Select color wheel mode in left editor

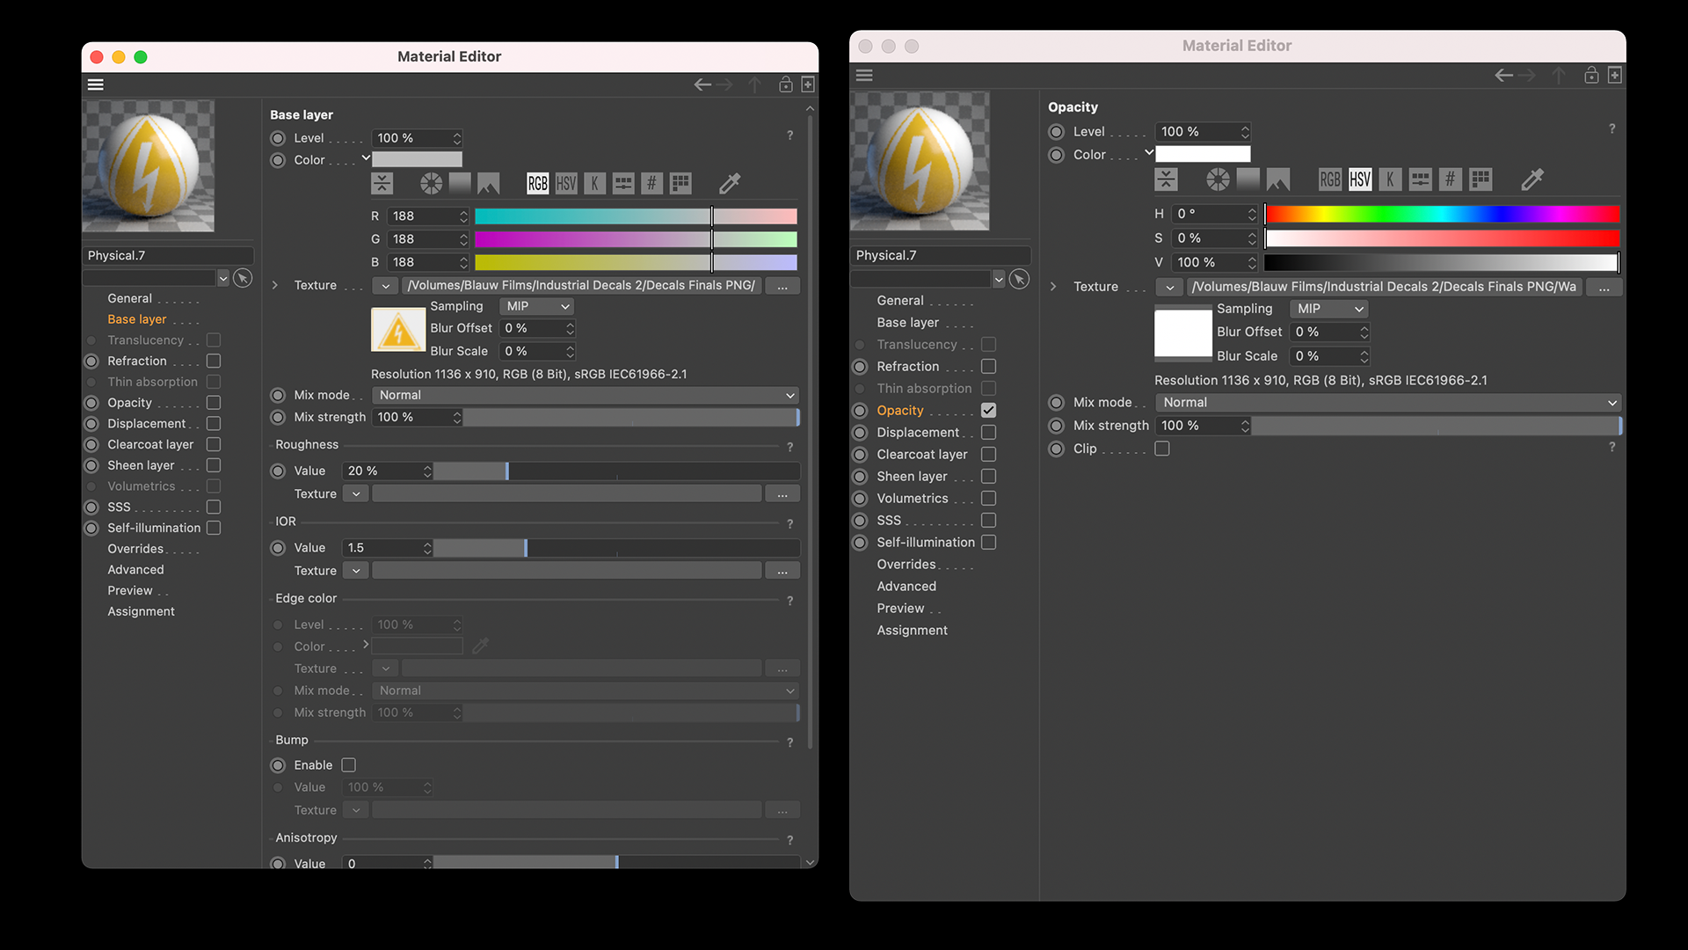tap(431, 183)
